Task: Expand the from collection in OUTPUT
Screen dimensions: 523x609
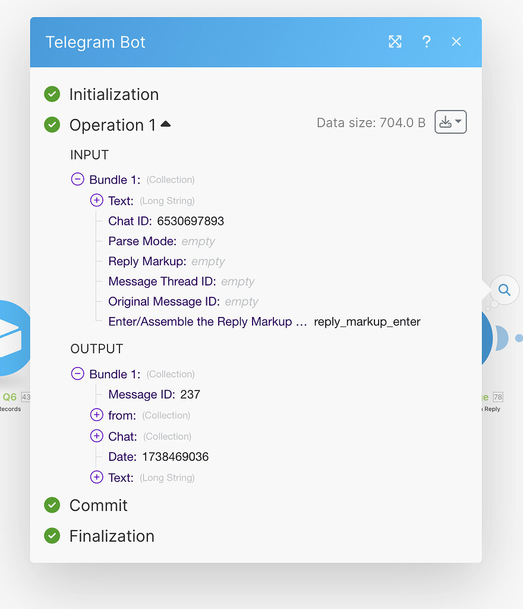Action: [96, 415]
